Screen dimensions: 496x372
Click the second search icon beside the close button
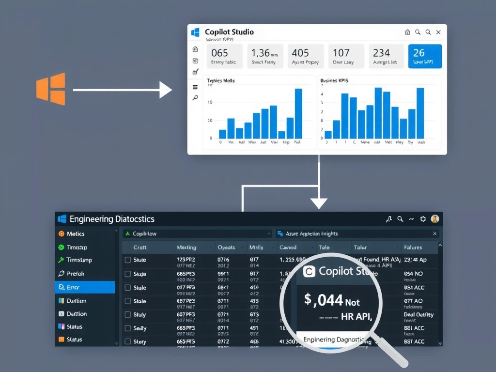point(428,32)
